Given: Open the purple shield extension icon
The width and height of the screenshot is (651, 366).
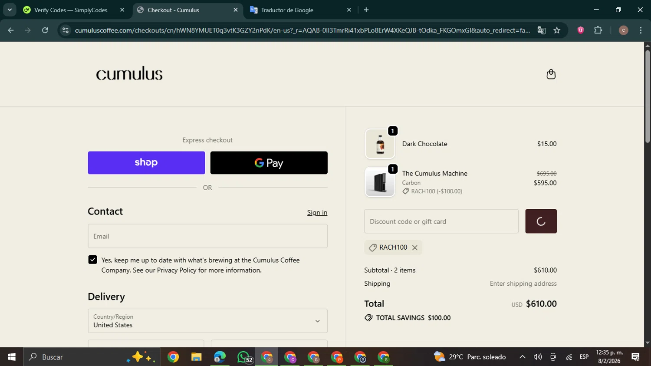Looking at the screenshot, I should pos(580,30).
